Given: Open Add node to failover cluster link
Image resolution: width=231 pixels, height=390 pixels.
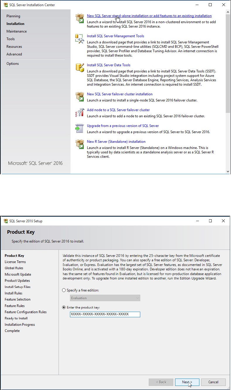Looking at the screenshot, I should tap(118, 110).
